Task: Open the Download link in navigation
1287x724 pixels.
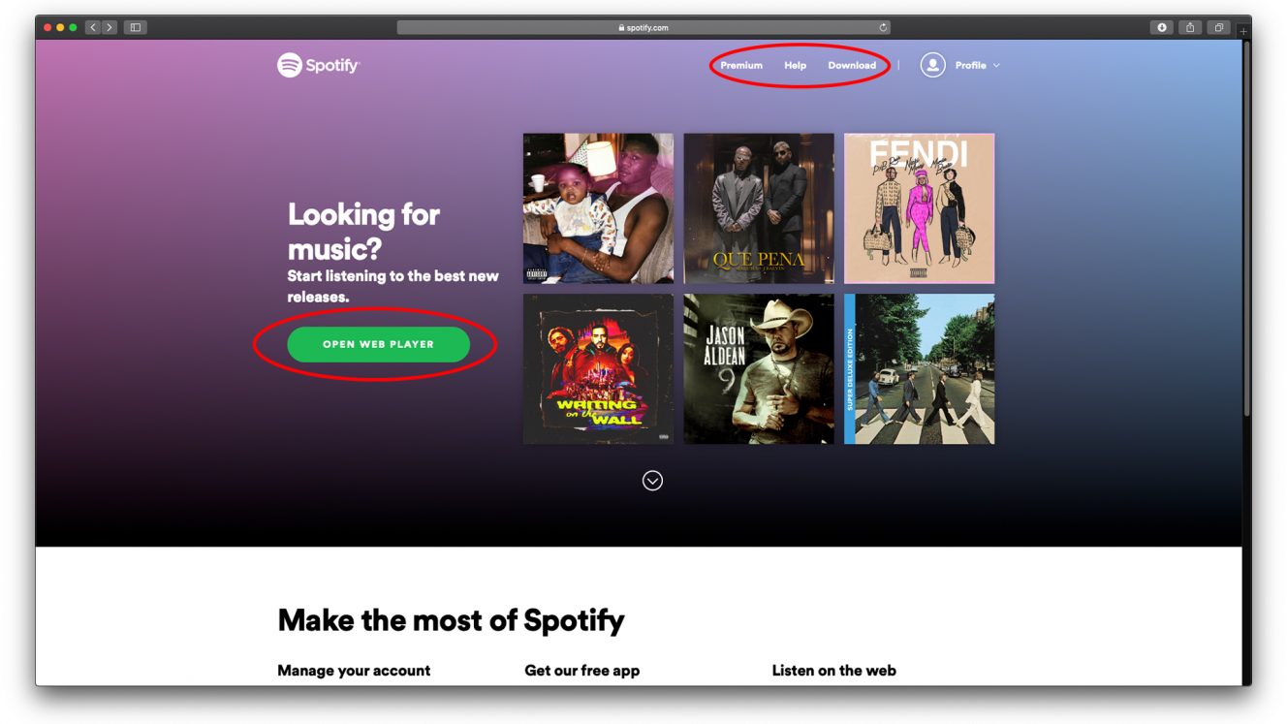Action: click(x=852, y=65)
